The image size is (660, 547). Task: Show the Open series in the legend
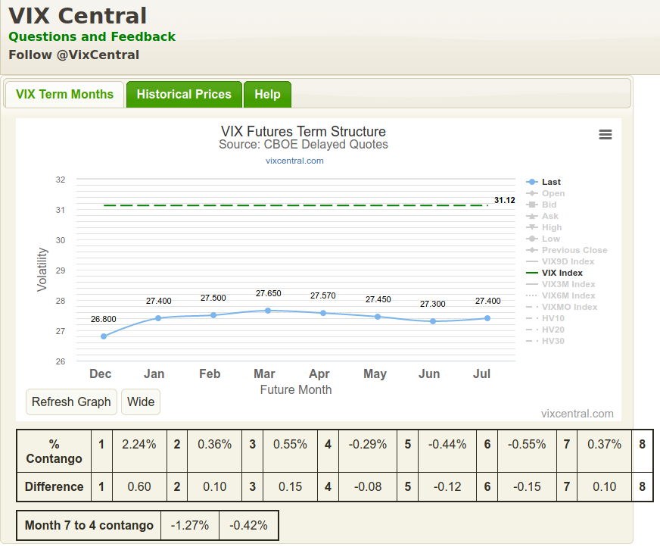[553, 193]
